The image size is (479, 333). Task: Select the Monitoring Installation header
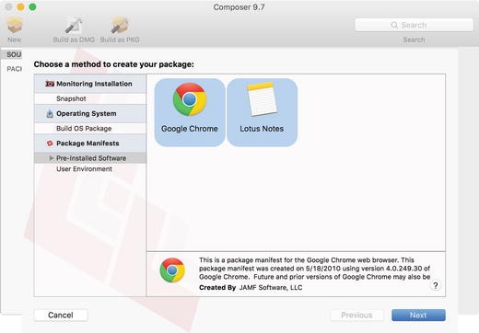(90, 84)
